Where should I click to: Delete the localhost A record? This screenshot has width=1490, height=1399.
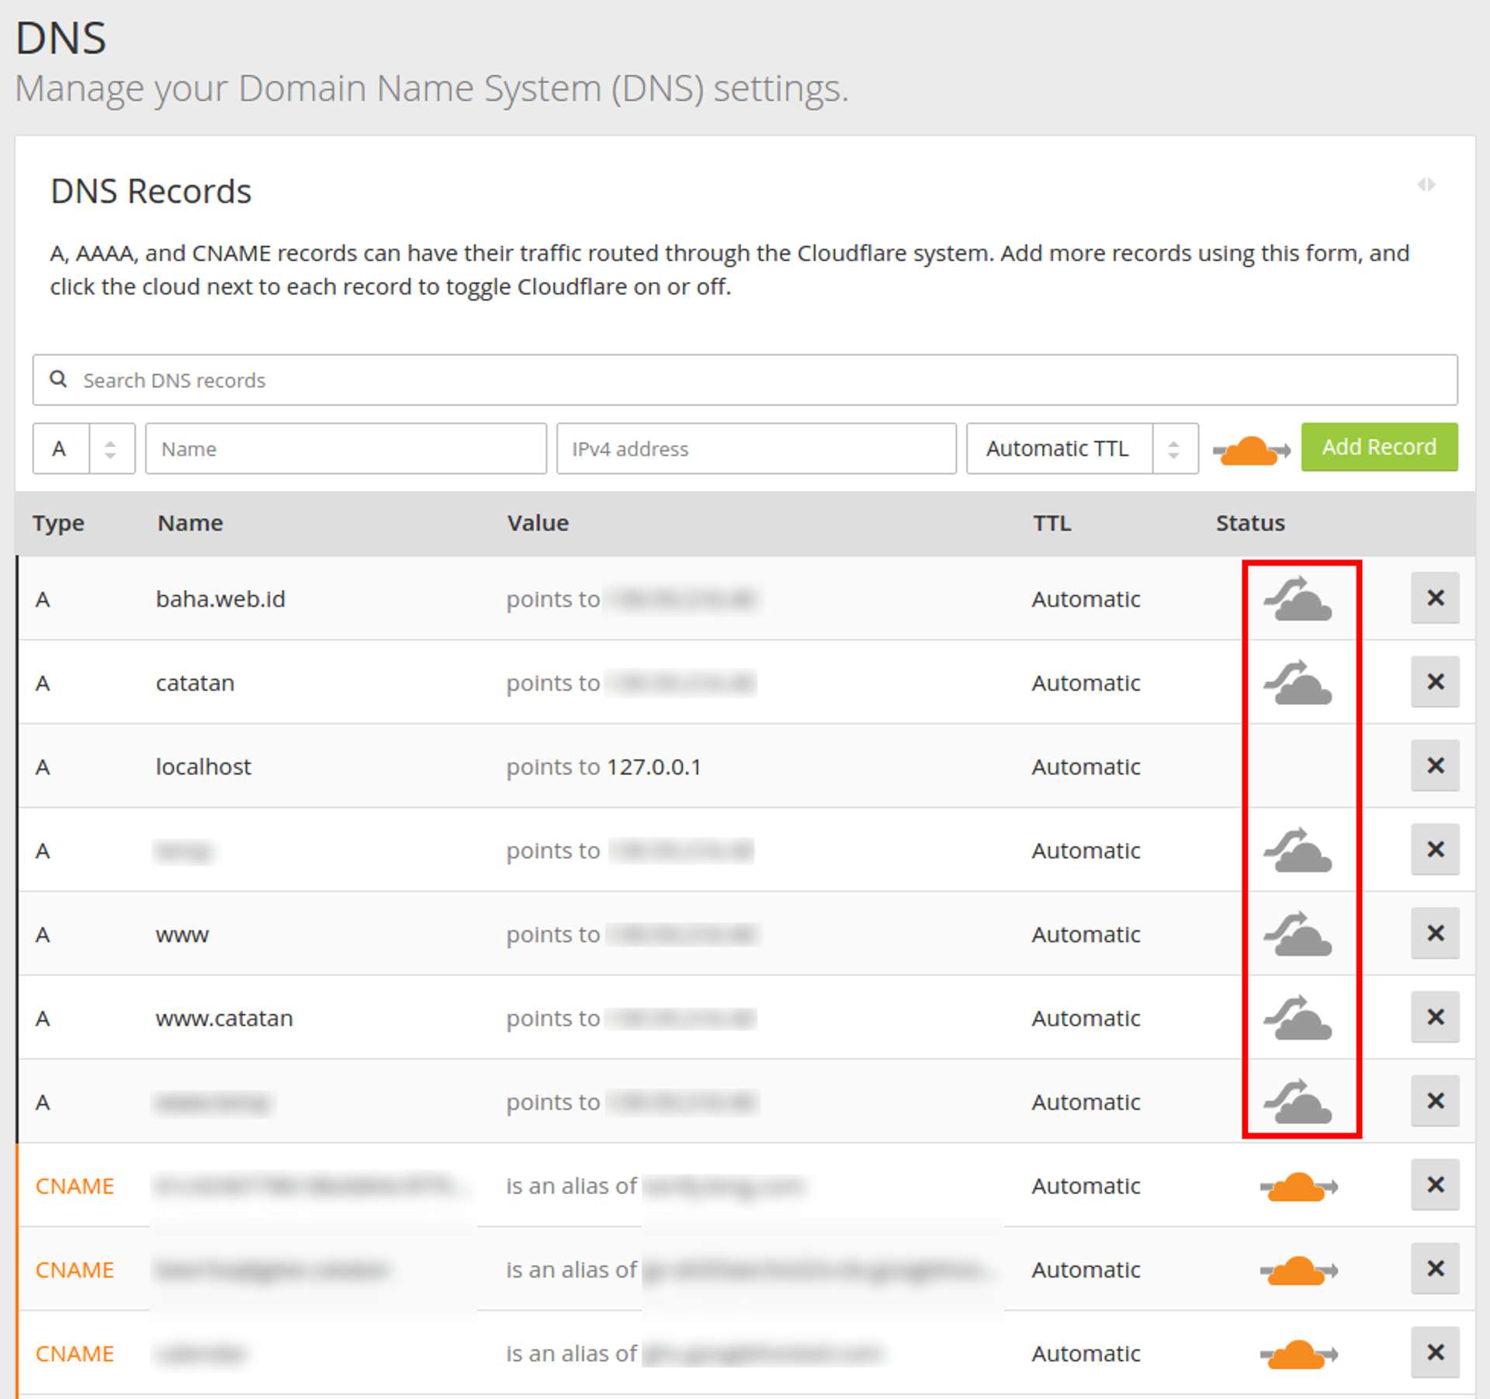[x=1435, y=765]
